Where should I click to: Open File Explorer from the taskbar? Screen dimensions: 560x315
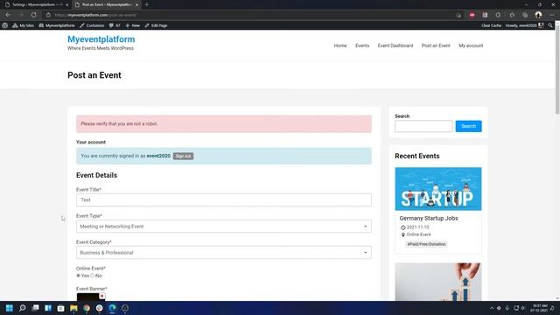point(73,308)
